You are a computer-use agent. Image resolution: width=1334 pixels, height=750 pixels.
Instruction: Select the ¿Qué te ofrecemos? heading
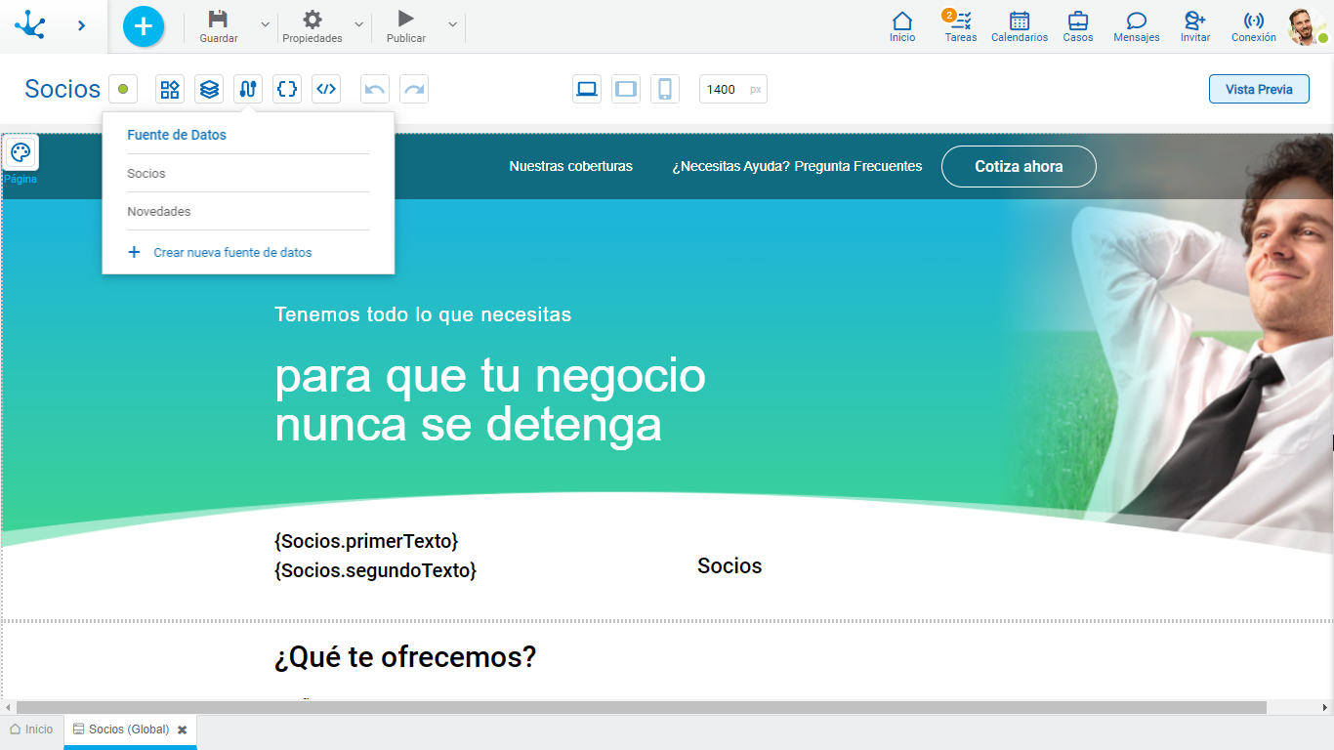(x=405, y=657)
